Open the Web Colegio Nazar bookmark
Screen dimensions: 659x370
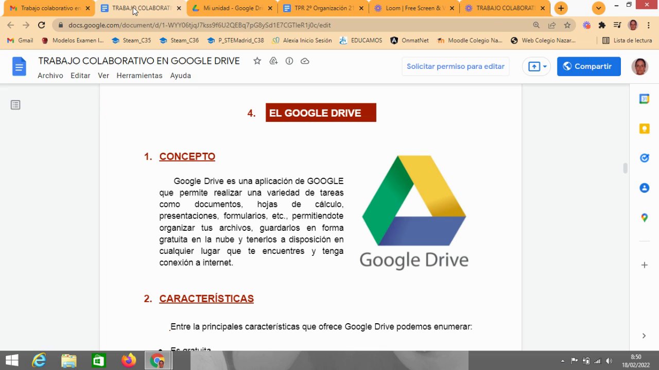[x=543, y=40]
